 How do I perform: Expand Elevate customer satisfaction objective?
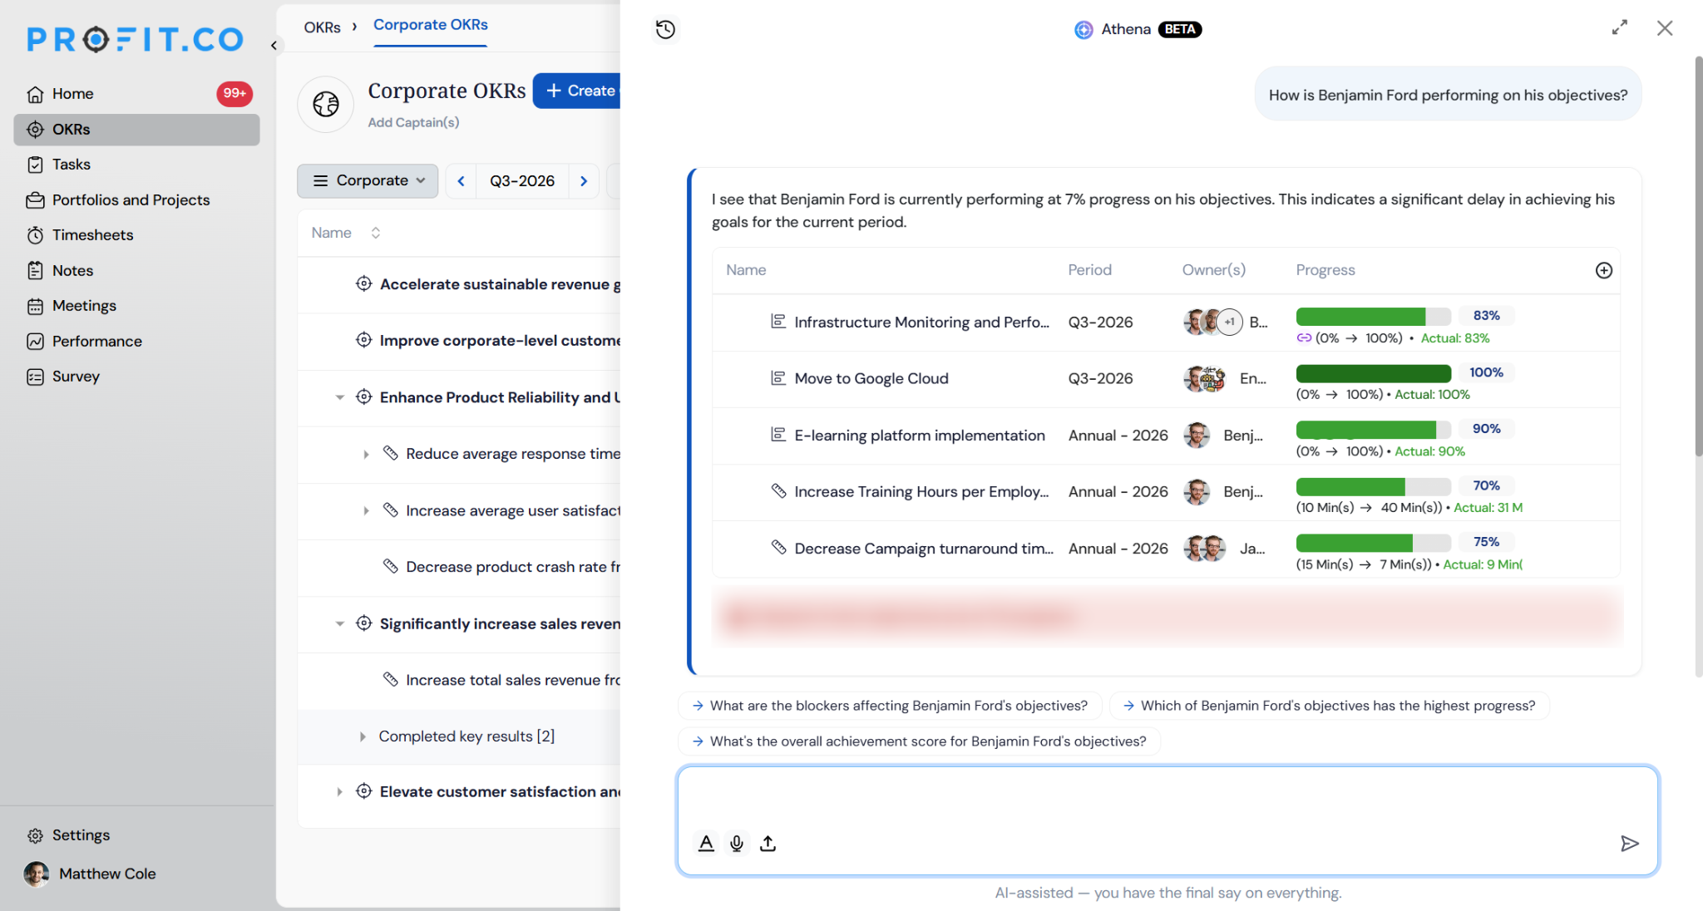pos(339,791)
